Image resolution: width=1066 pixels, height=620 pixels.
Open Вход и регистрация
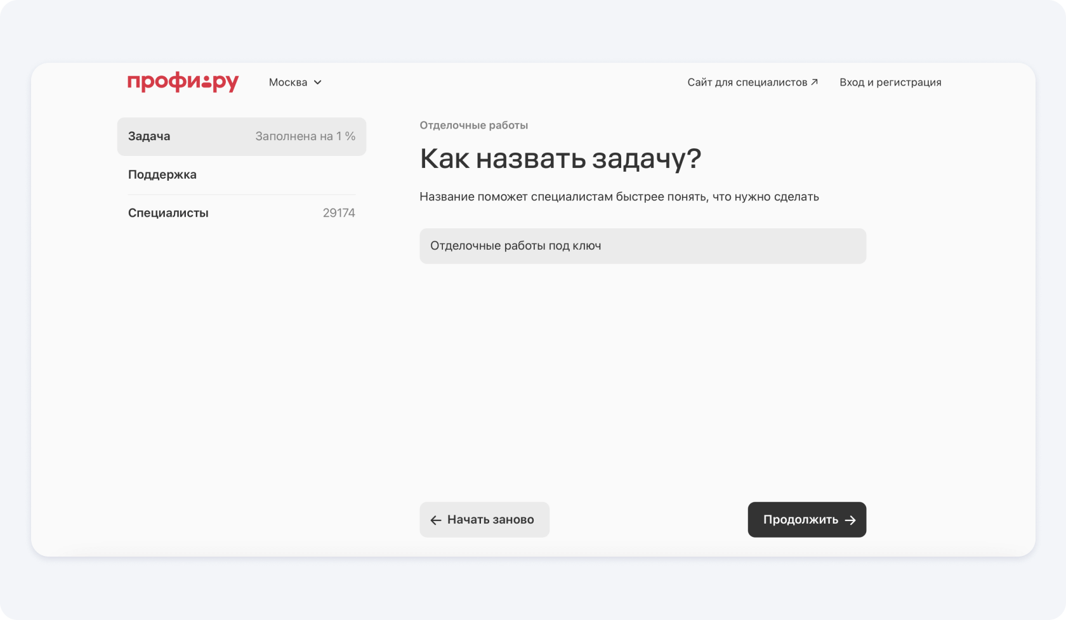pyautogui.click(x=890, y=82)
